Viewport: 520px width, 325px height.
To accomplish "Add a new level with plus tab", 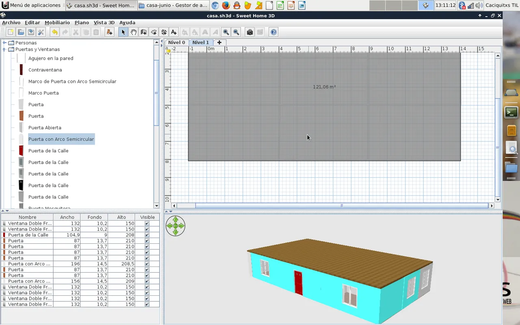I will point(219,42).
